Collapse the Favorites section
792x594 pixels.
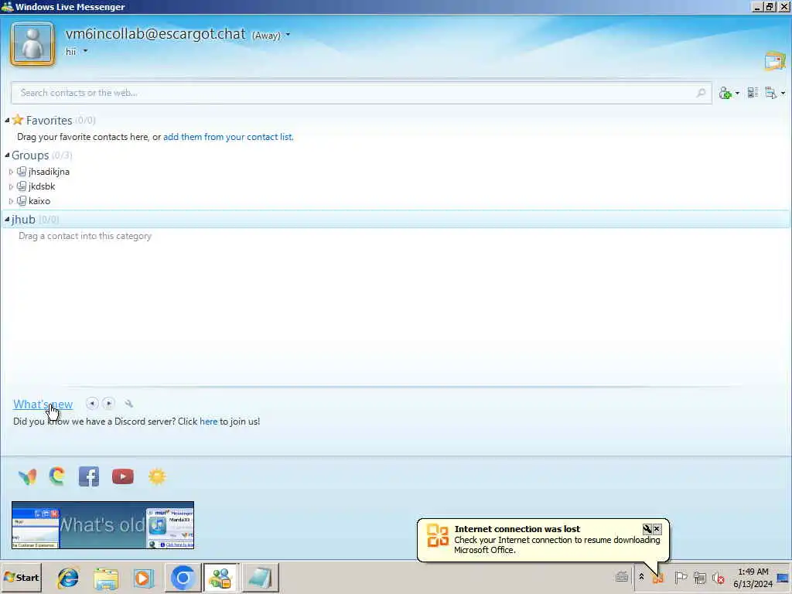tap(7, 120)
